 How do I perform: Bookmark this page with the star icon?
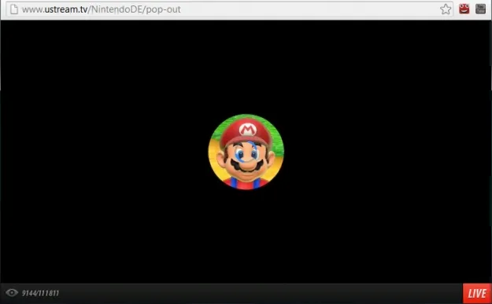click(x=446, y=9)
